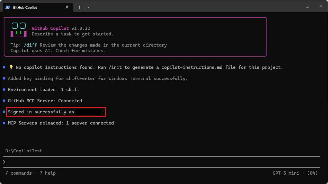Click the blue bullet beside Environment loaded
This screenshot has height=184, width=328.
click(4, 90)
